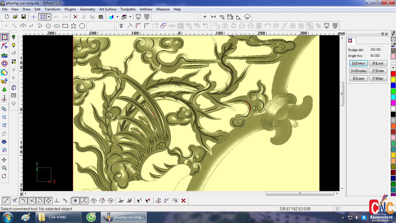Select the star shape drawing tool

[x=73, y=26]
